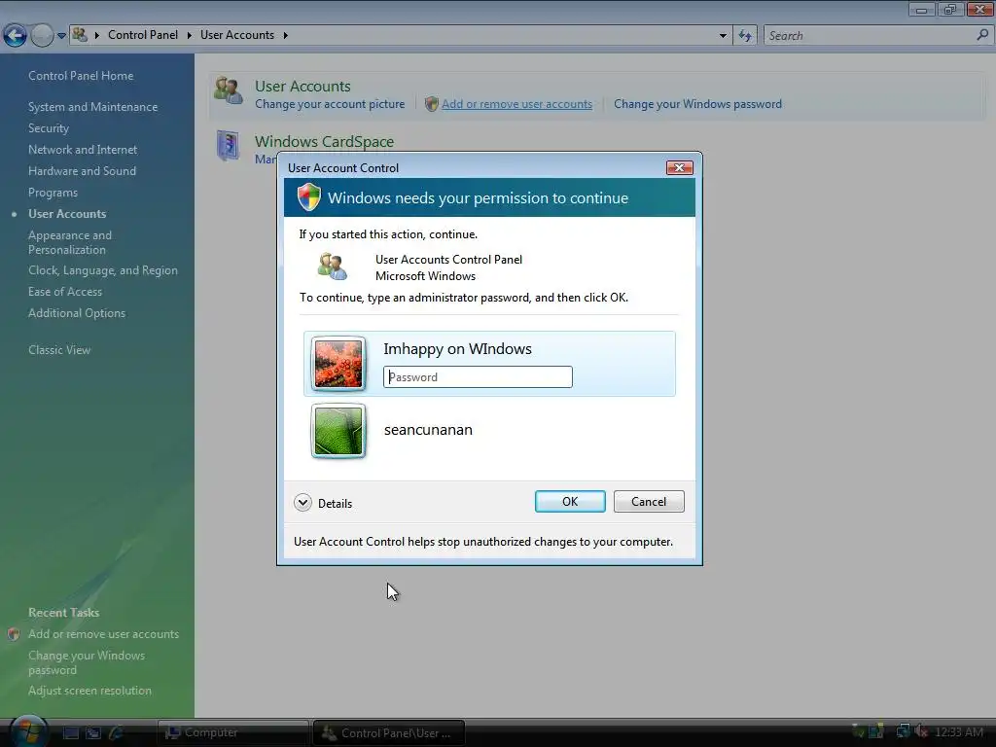Select Control Panel in the breadcrumb
This screenshot has width=996, height=747.
(142, 35)
